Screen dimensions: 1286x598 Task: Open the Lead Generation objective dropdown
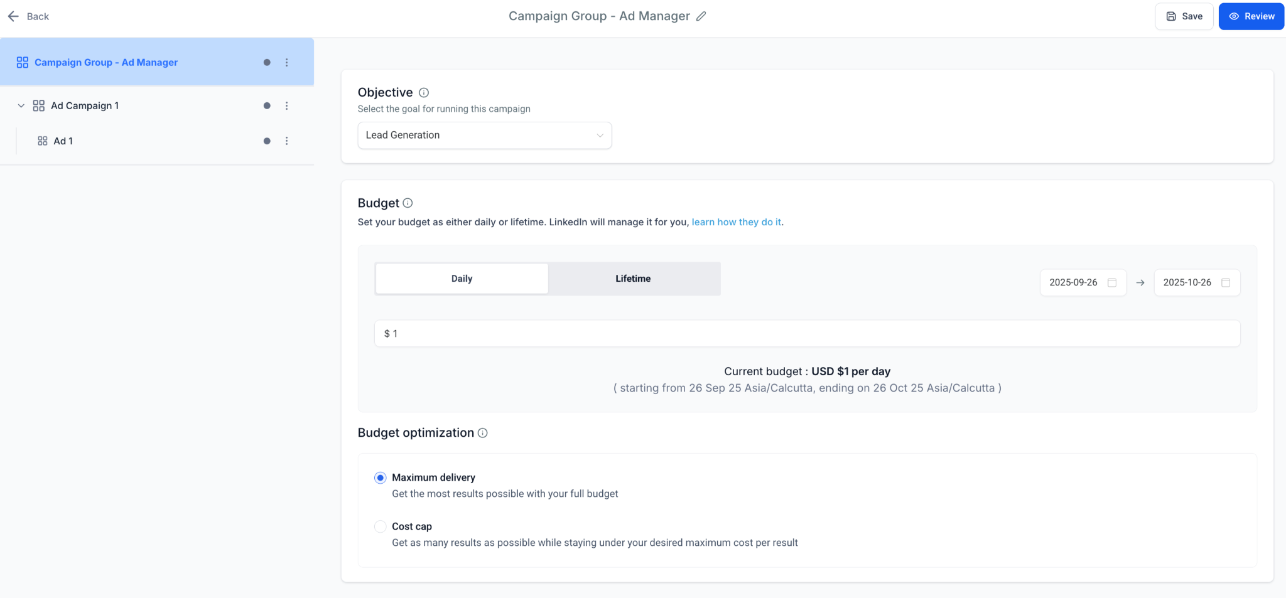click(x=484, y=136)
